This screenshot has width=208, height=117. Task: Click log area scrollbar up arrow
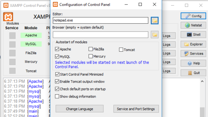202,81
